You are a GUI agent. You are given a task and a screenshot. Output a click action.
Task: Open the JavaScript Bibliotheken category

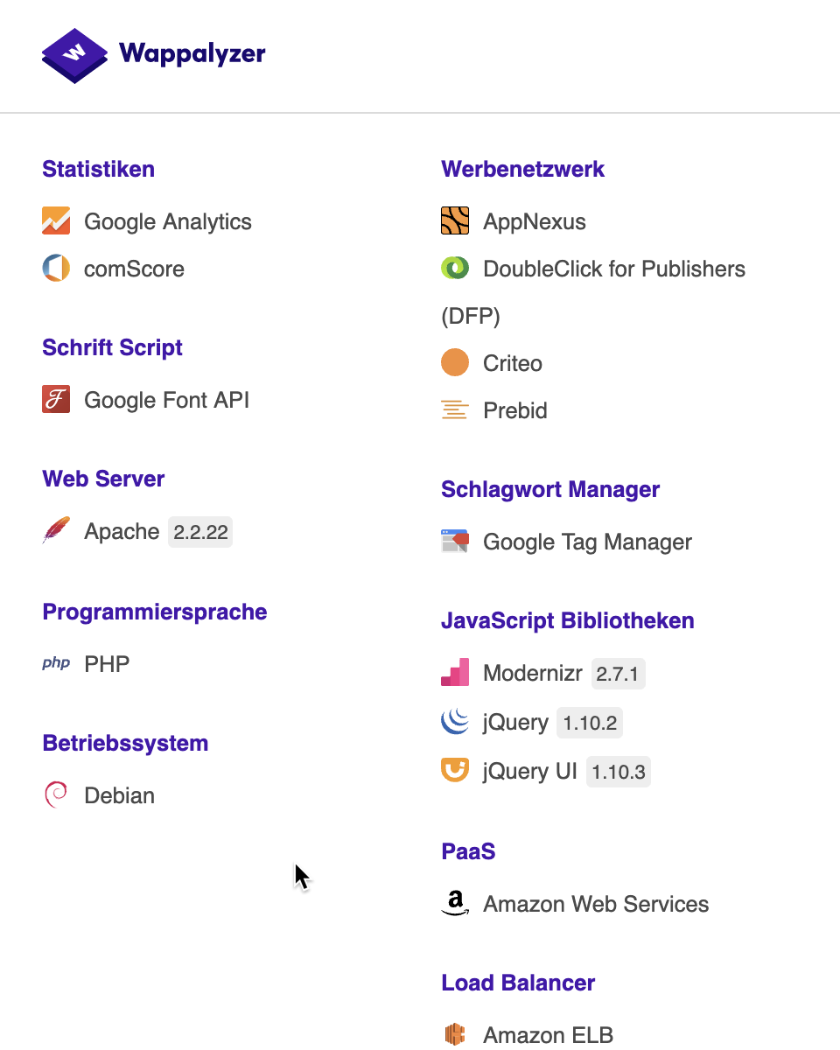click(567, 620)
